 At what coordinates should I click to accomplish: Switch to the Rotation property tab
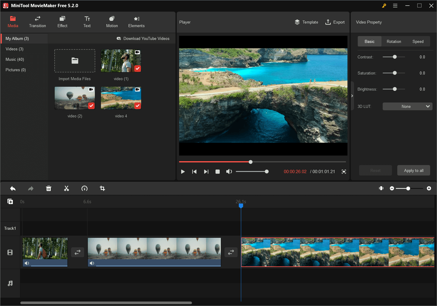point(394,41)
